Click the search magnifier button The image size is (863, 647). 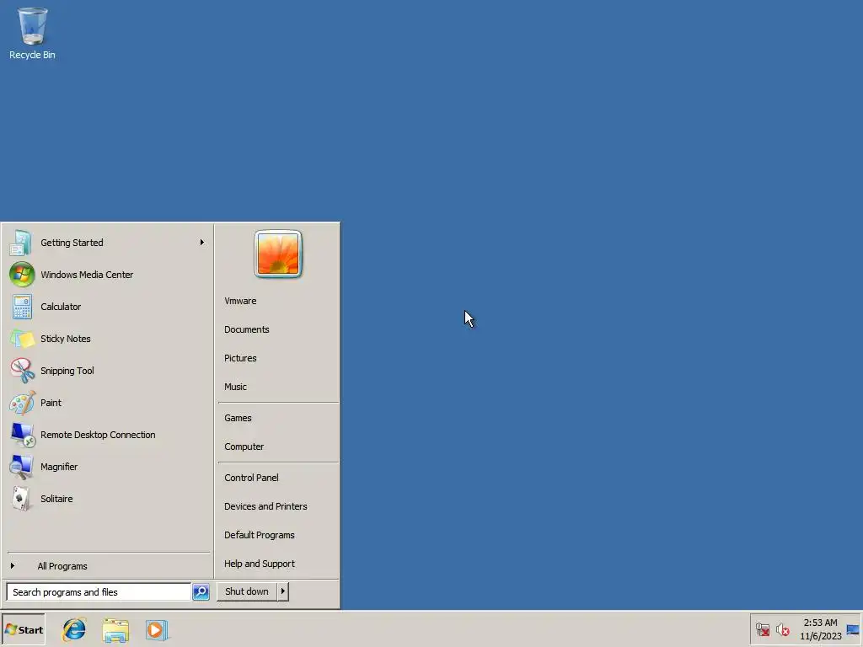click(201, 591)
